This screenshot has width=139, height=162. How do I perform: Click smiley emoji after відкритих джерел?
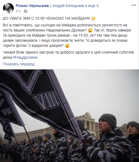[x=67, y=46]
